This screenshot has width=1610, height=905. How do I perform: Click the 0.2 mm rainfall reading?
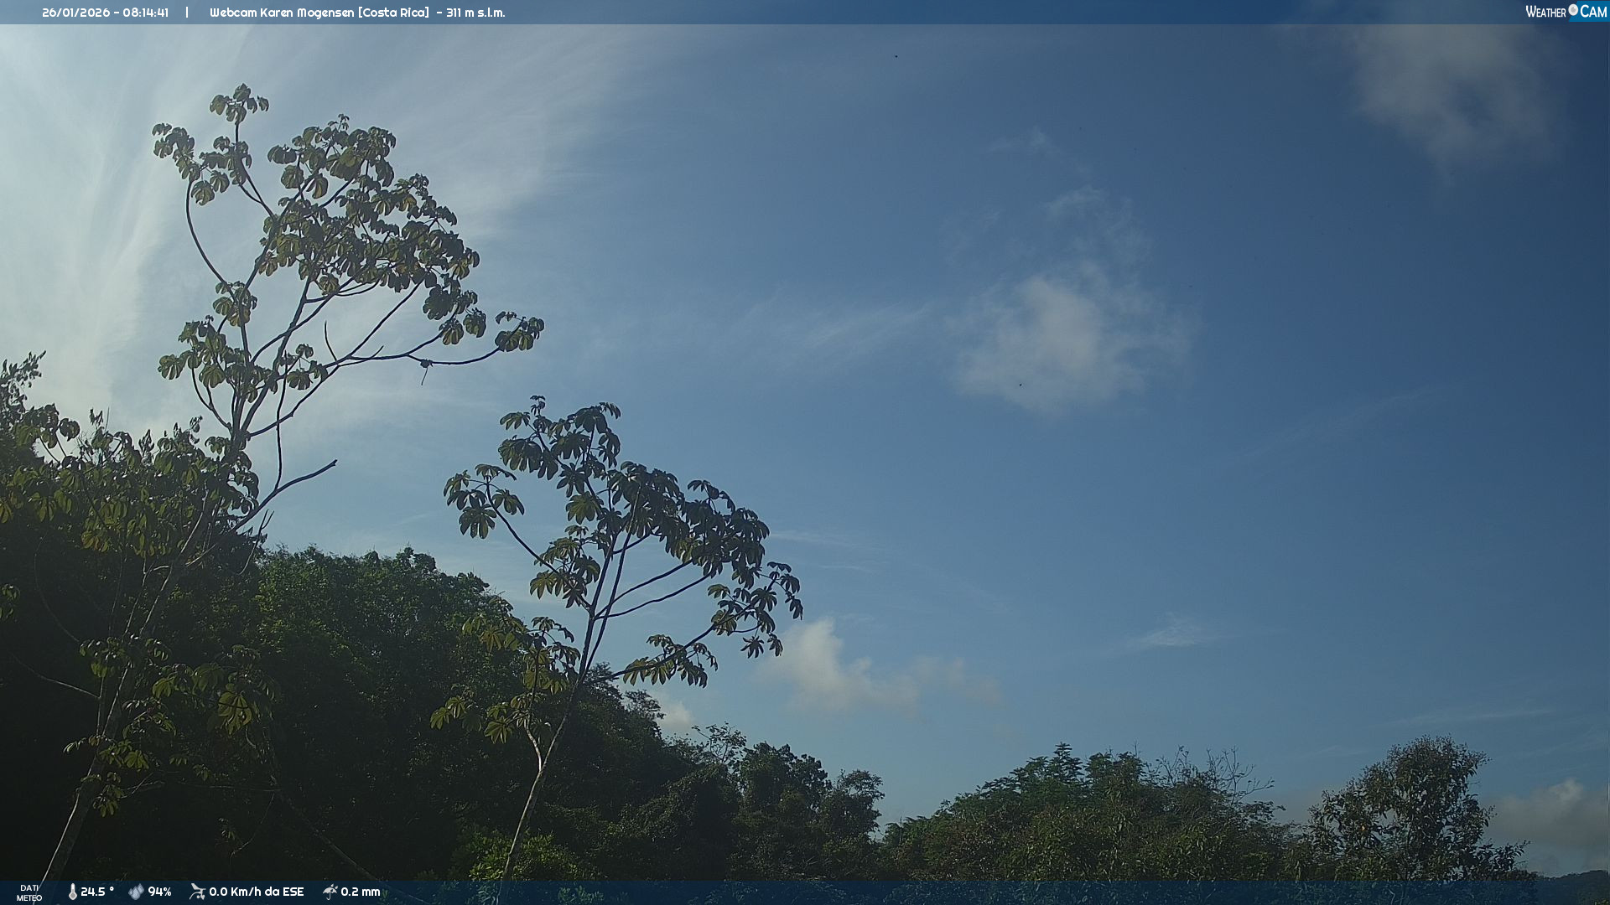tap(361, 892)
